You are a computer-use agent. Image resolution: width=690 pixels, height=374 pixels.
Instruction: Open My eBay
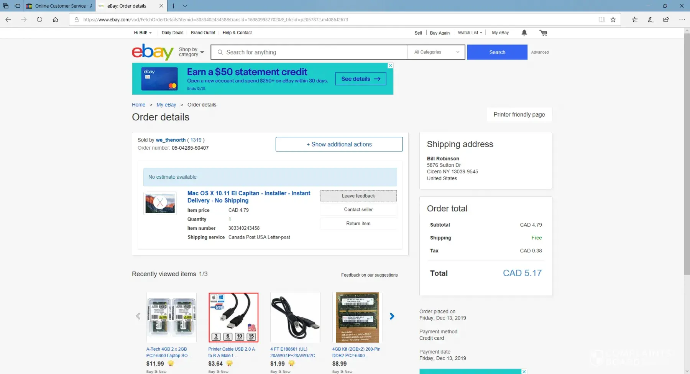[500, 33]
